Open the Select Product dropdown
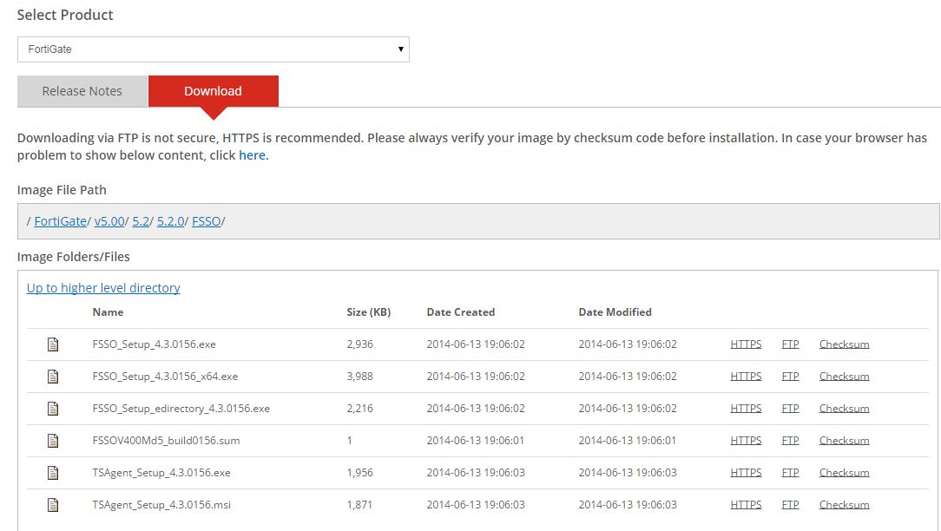941x531 pixels. [x=213, y=49]
